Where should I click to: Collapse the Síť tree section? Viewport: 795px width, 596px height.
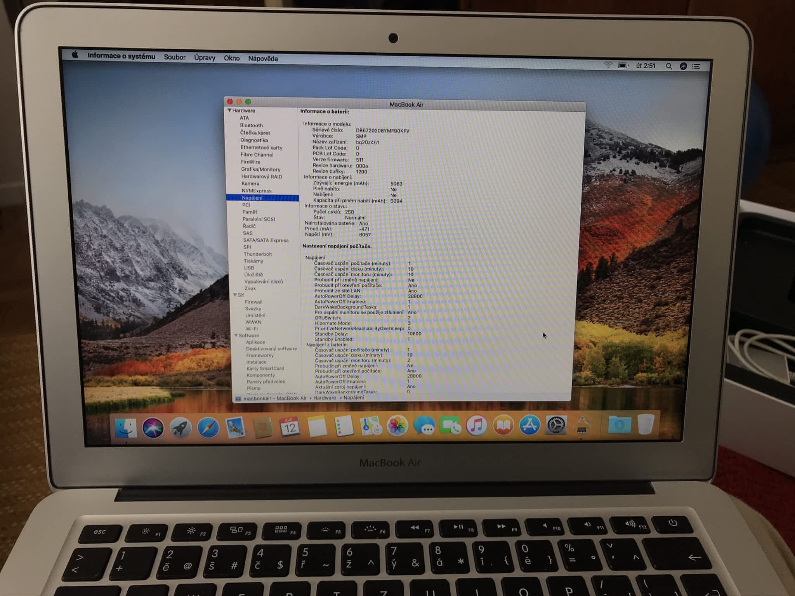(235, 295)
